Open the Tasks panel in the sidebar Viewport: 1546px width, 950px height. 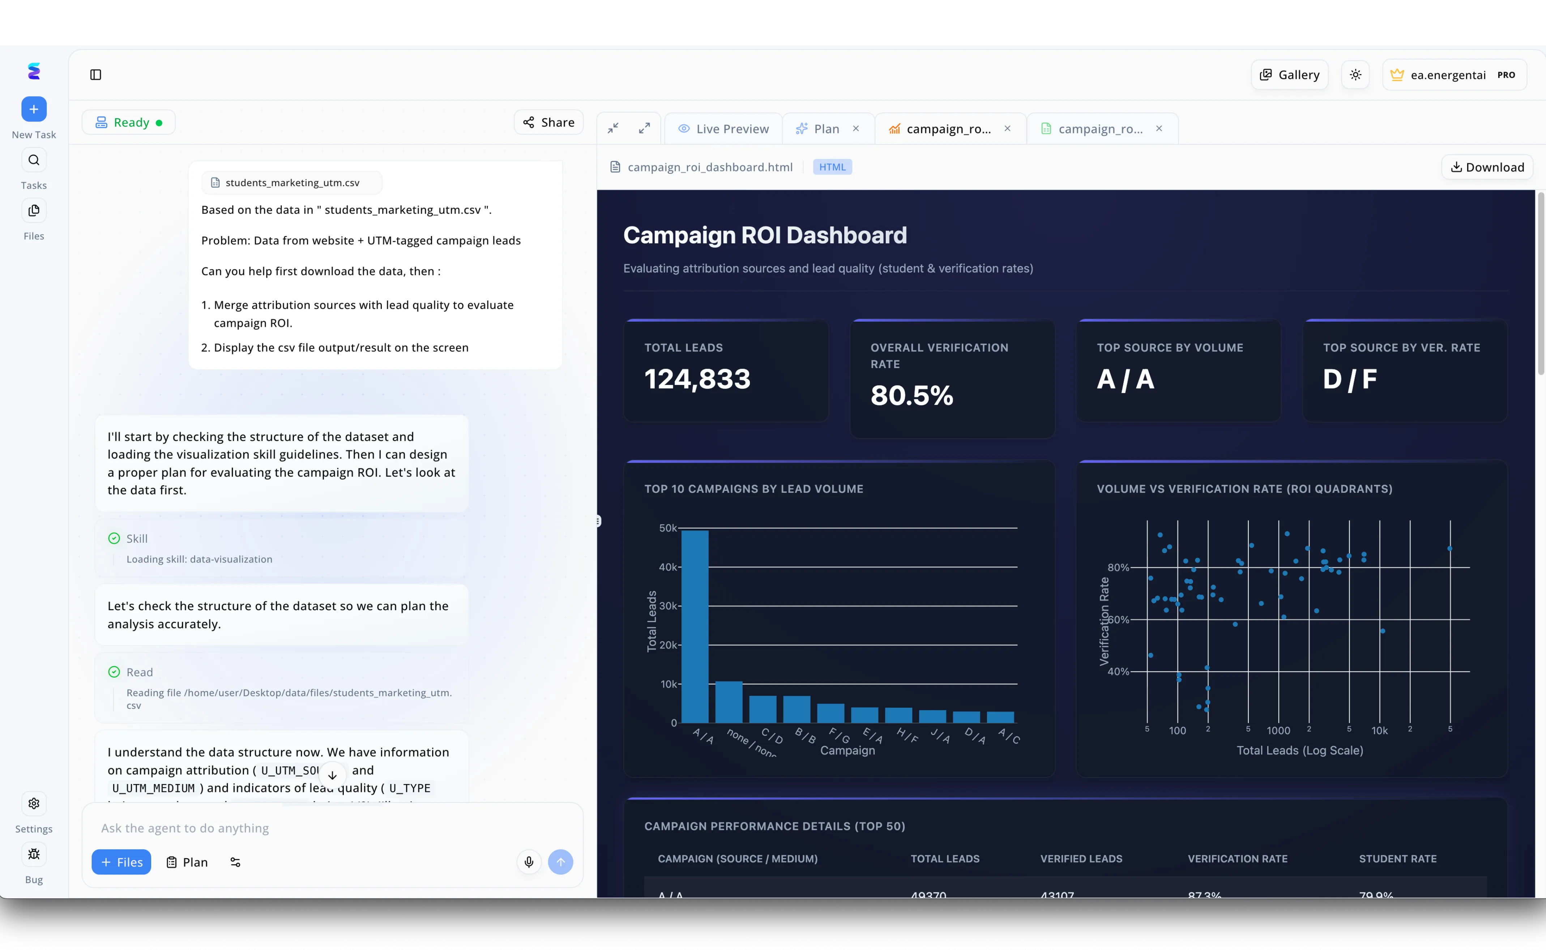pyautogui.click(x=33, y=159)
